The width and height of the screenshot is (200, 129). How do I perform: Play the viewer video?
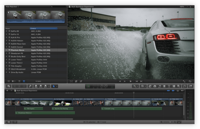click(x=131, y=81)
